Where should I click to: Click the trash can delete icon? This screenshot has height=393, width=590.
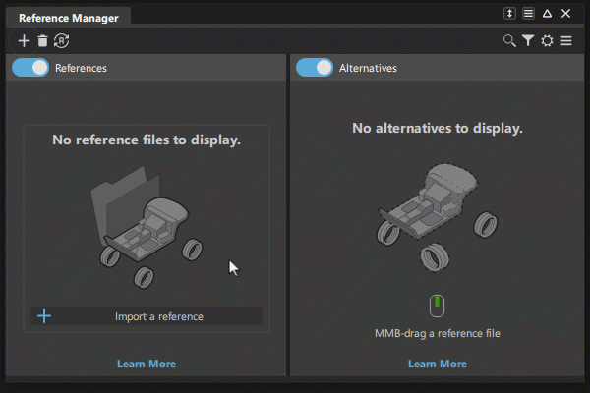point(42,41)
